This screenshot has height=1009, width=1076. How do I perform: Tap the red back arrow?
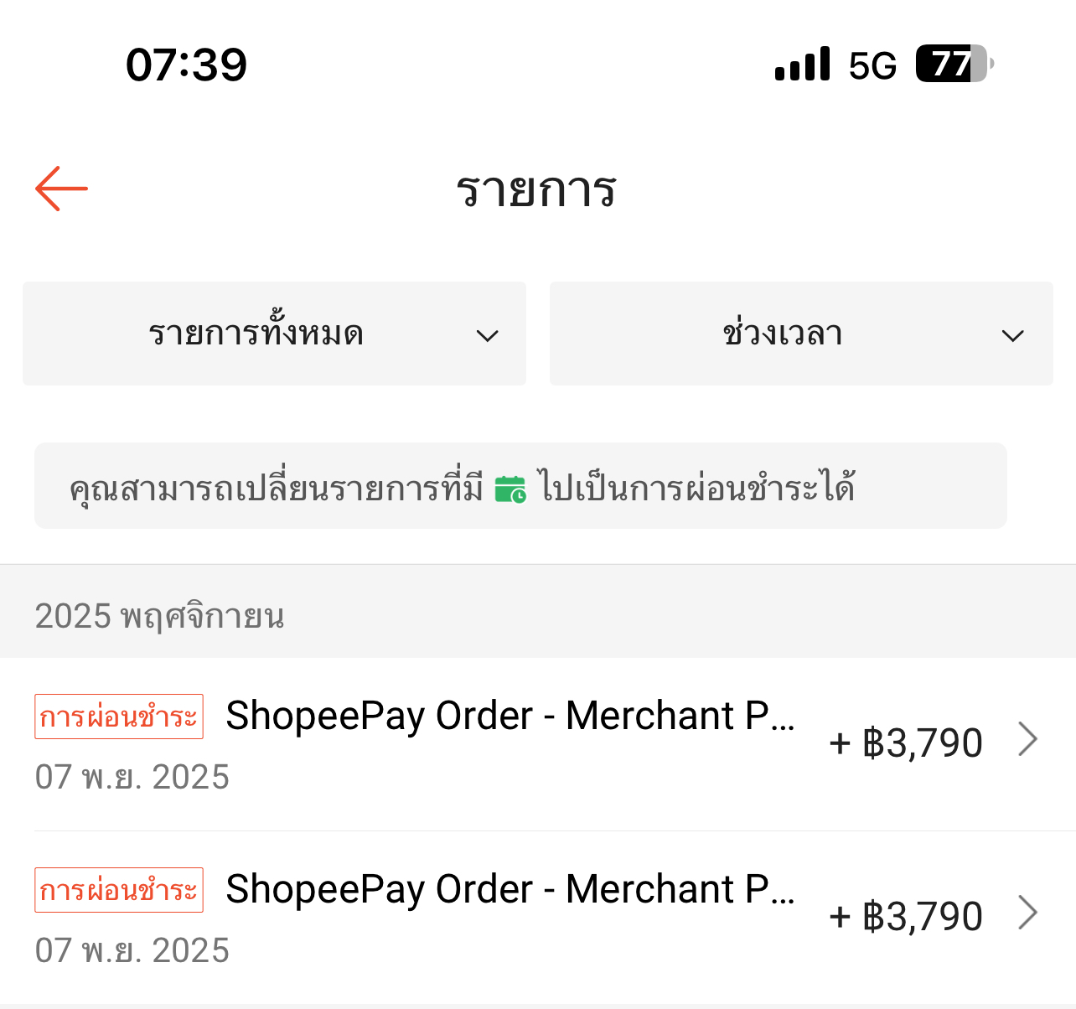(x=61, y=189)
